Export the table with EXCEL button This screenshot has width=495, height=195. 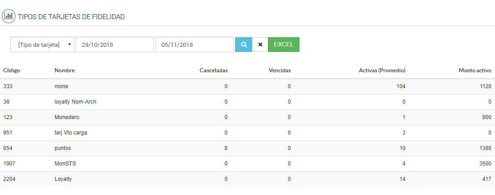[x=283, y=45]
